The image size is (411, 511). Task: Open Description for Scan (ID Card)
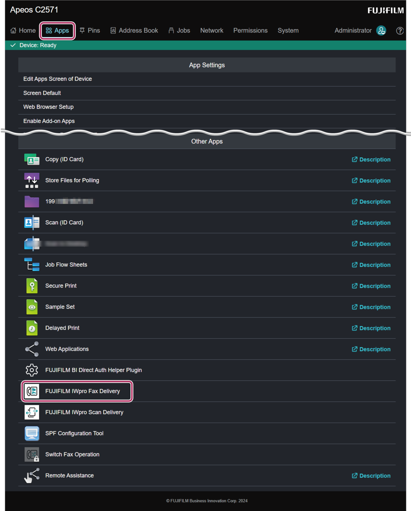point(371,223)
